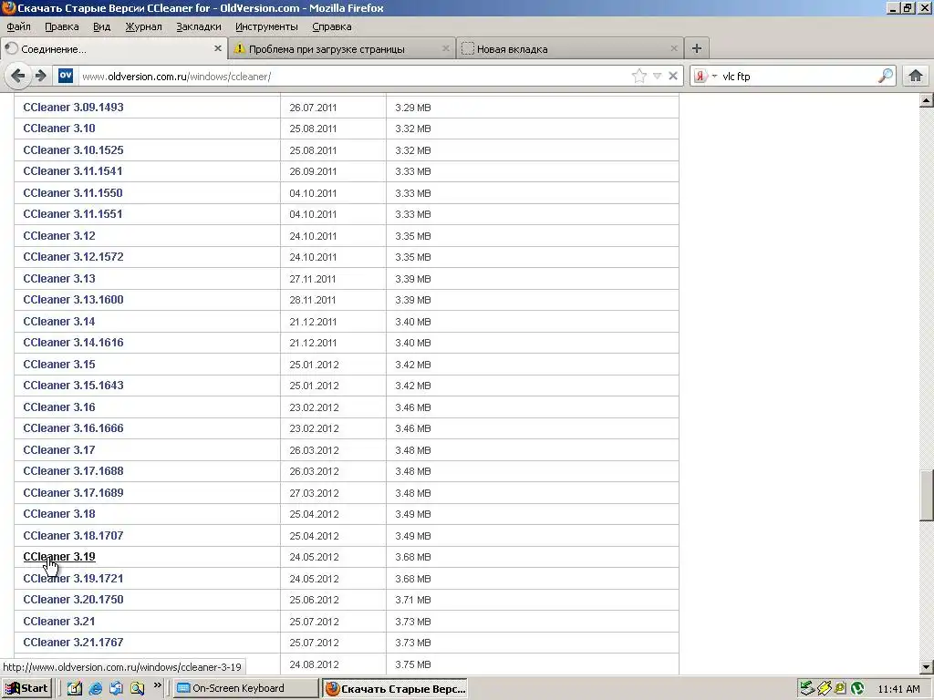This screenshot has width=934, height=700.
Task: Open the CCleaner 3.09.1493 link
Action: (x=73, y=108)
